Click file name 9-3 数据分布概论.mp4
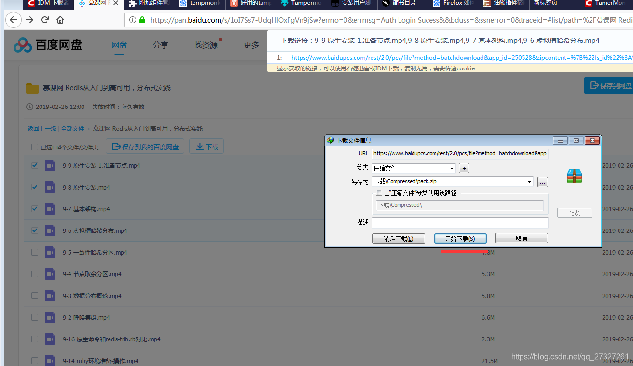This screenshot has height=366, width=633. click(x=92, y=296)
